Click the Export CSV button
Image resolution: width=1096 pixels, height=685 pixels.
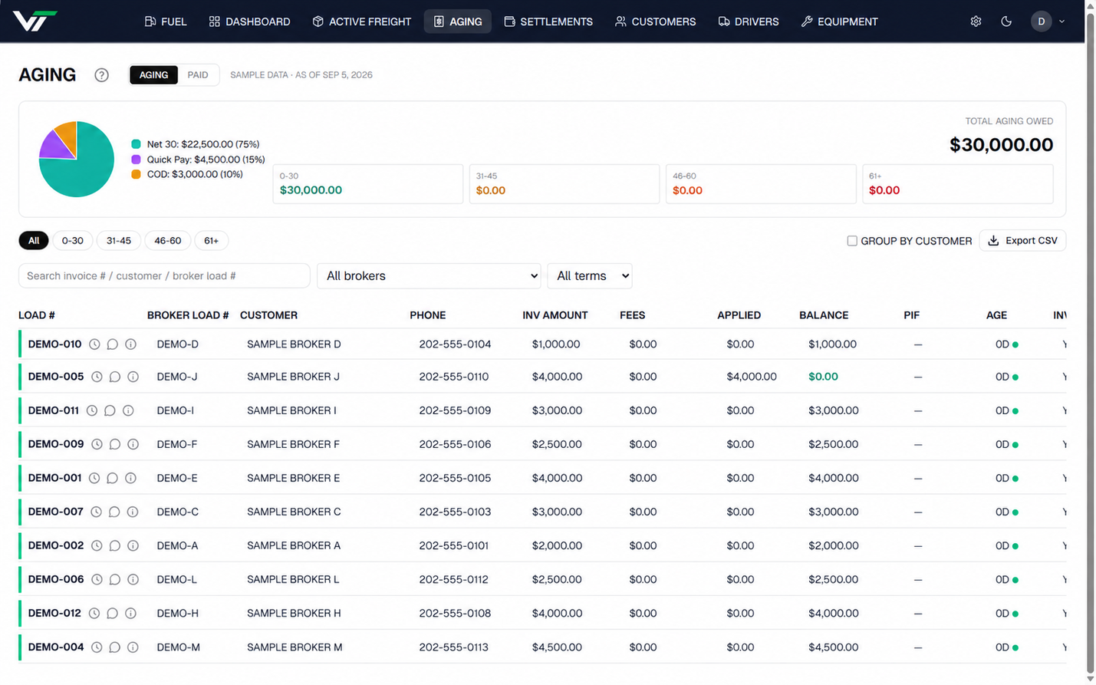coord(1022,241)
